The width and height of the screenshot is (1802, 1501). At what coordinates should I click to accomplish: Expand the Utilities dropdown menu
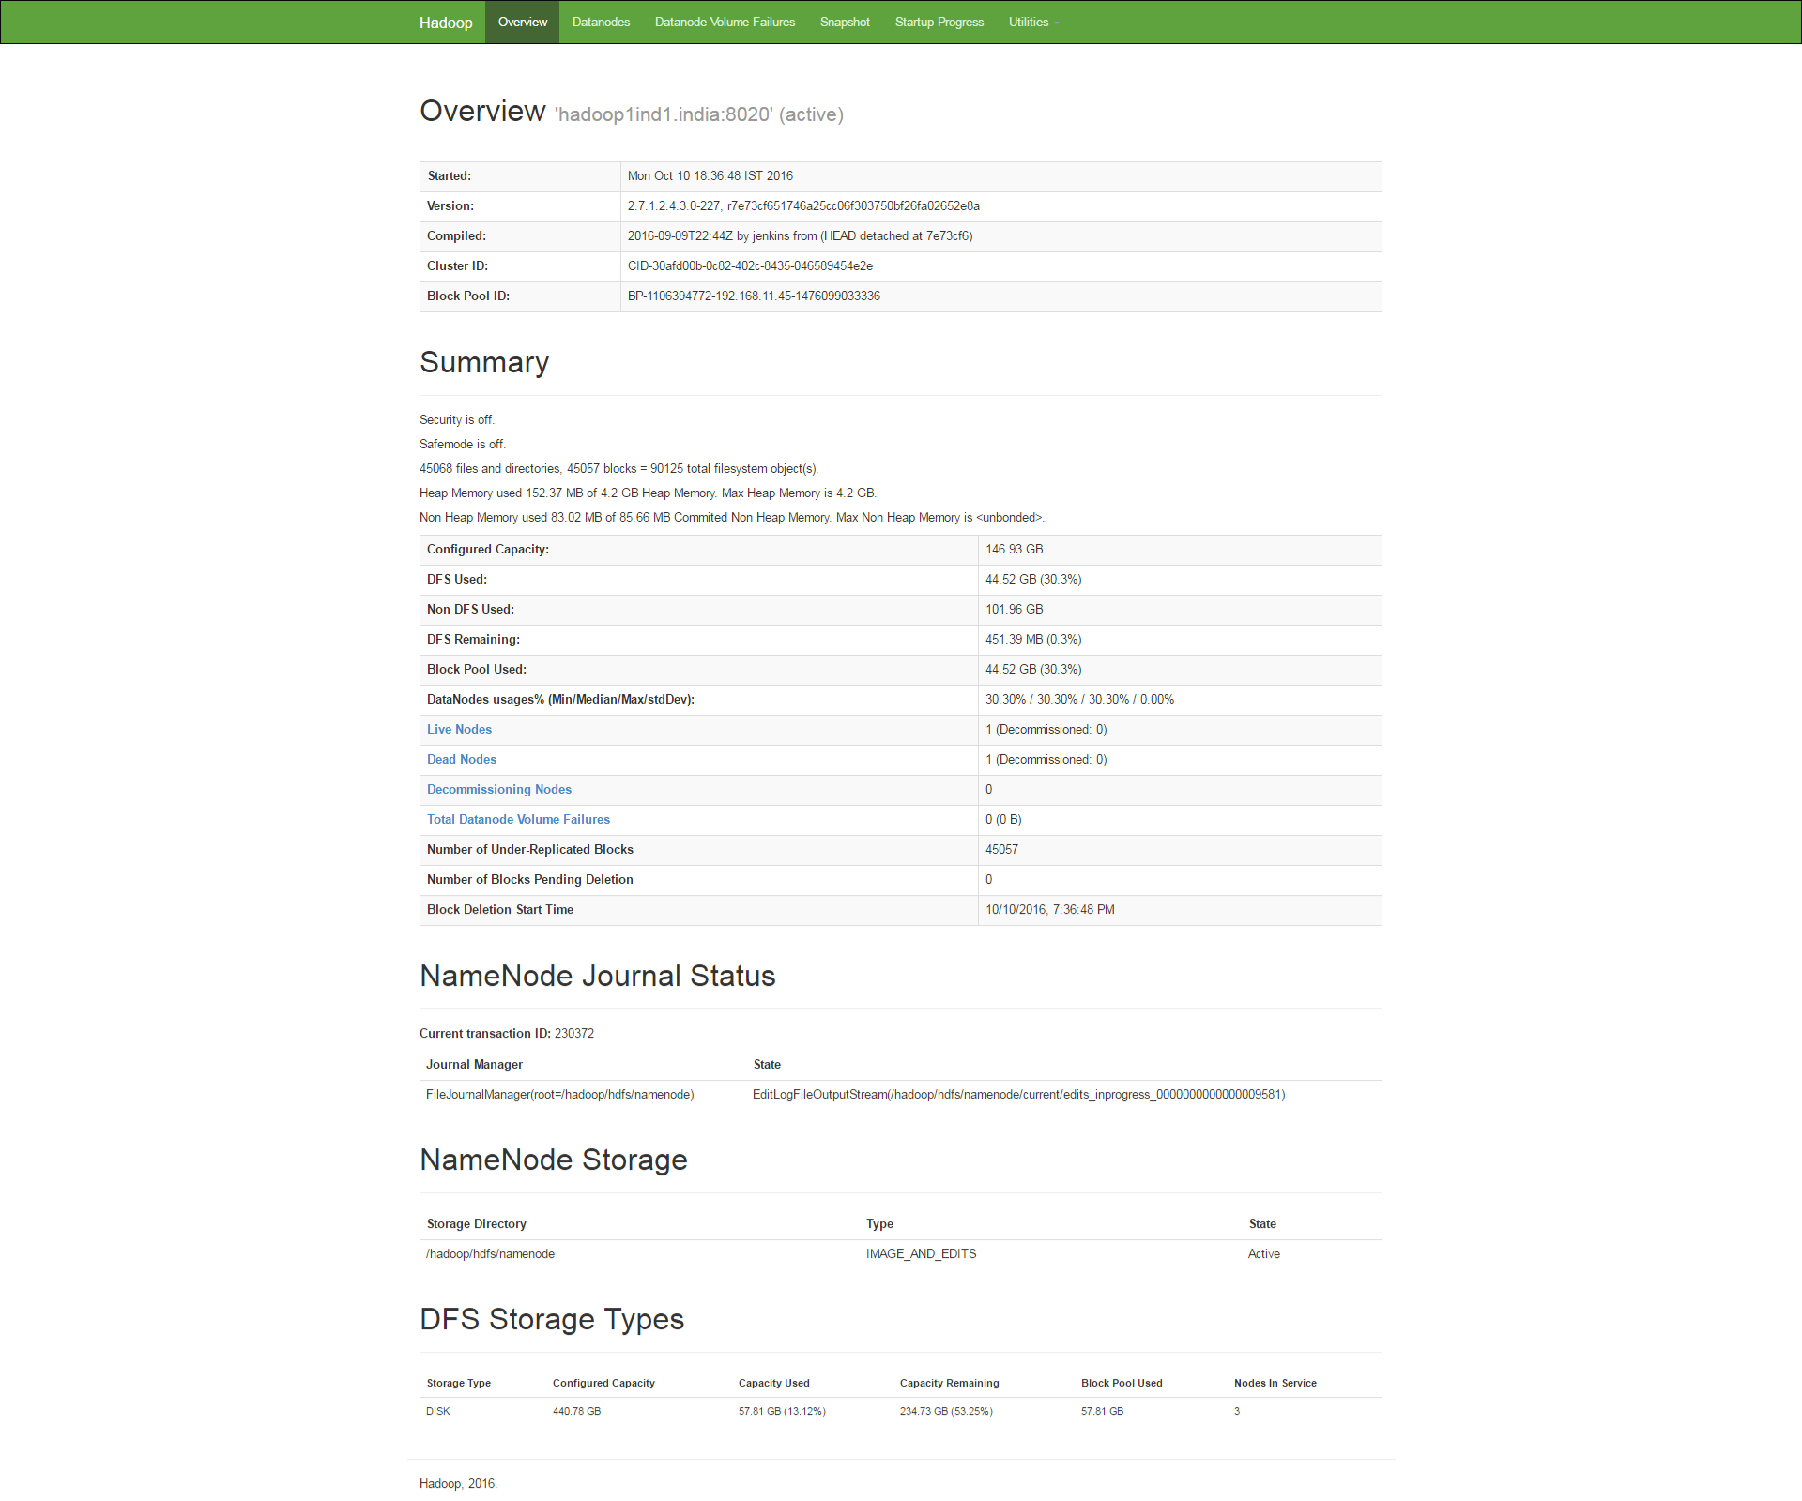pyautogui.click(x=1029, y=23)
